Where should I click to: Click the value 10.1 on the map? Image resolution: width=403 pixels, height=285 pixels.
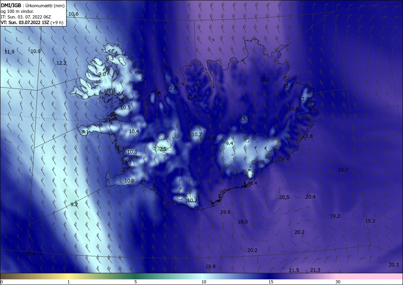132,152
